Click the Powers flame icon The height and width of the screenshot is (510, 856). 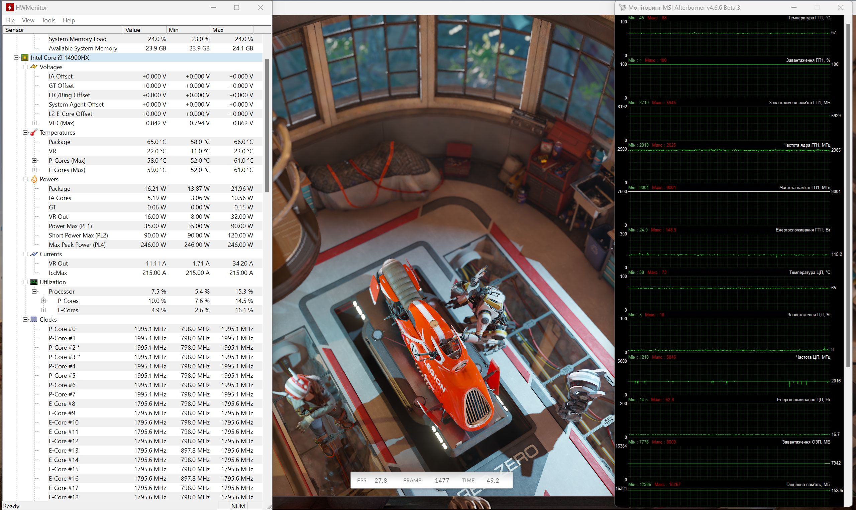(34, 179)
